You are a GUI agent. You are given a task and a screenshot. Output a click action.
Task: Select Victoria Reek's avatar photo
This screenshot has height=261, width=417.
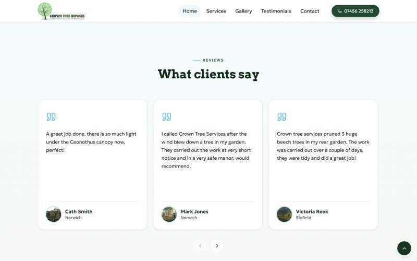[x=284, y=214]
